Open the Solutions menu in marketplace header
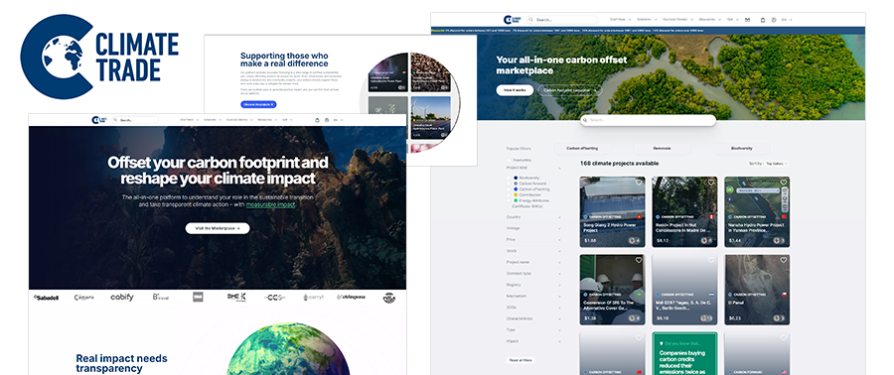Image resolution: width=894 pixels, height=375 pixels. (646, 20)
